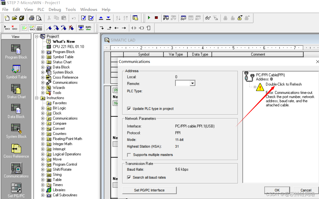Click the View bar header button

click(x=16, y=37)
